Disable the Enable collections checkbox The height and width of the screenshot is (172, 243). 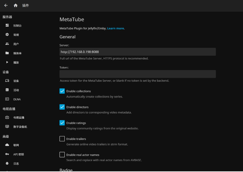(x=62, y=91)
